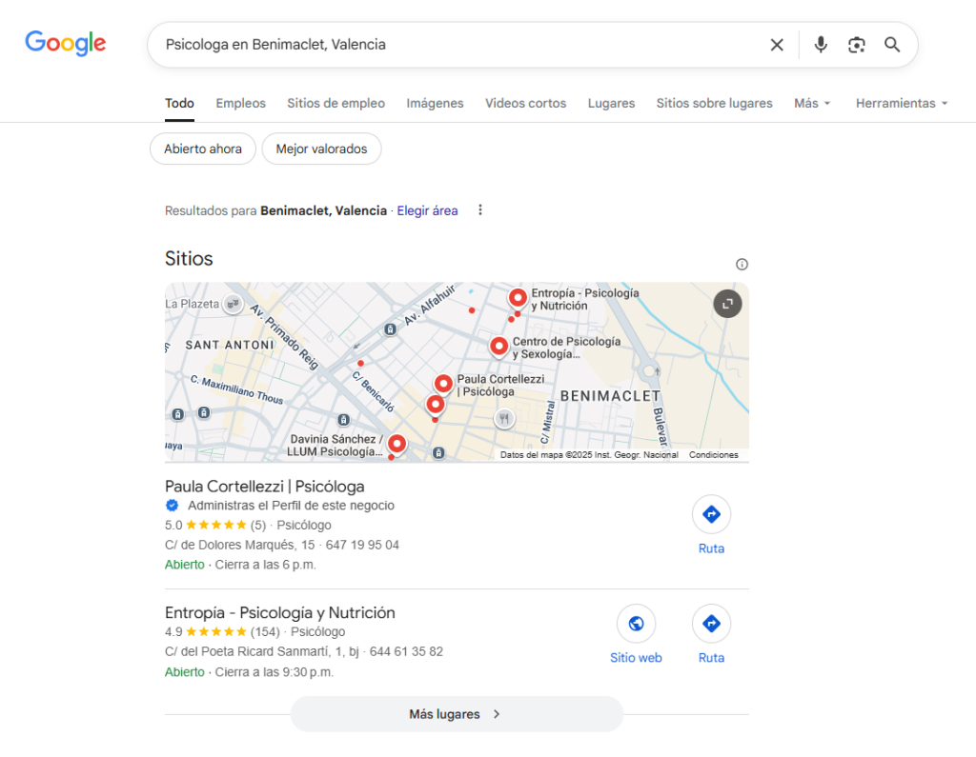Image resolution: width=976 pixels, height=757 pixels.
Task: Toggle the Mejor valorados filter
Action: (x=321, y=149)
